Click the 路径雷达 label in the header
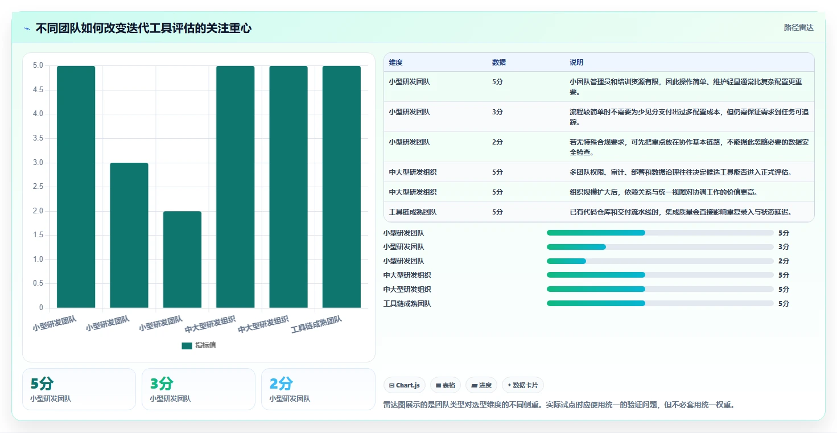Screen dimensions: 837x433 (799, 27)
